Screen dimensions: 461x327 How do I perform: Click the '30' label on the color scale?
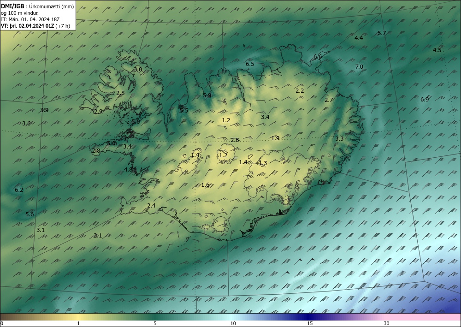387,323
